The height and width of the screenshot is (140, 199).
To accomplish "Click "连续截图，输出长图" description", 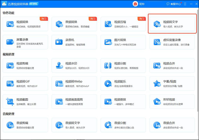I will point(26,104).
